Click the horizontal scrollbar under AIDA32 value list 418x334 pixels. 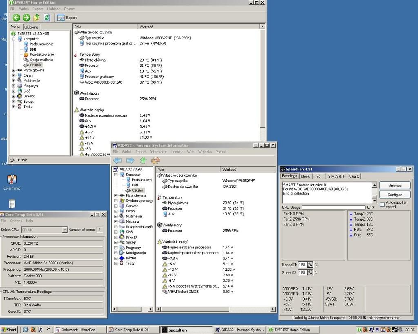pos(216,309)
